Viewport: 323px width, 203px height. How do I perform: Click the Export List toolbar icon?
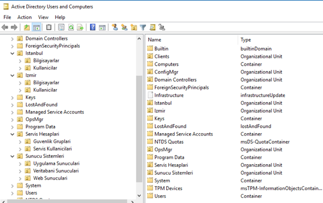click(80, 27)
